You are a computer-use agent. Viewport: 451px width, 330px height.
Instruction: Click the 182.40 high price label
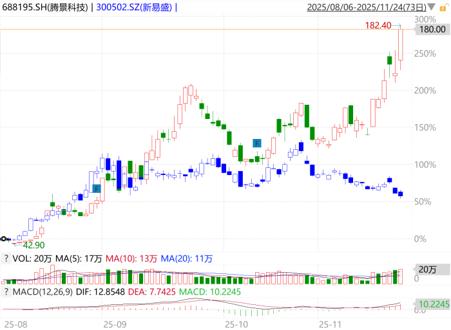coord(378,25)
